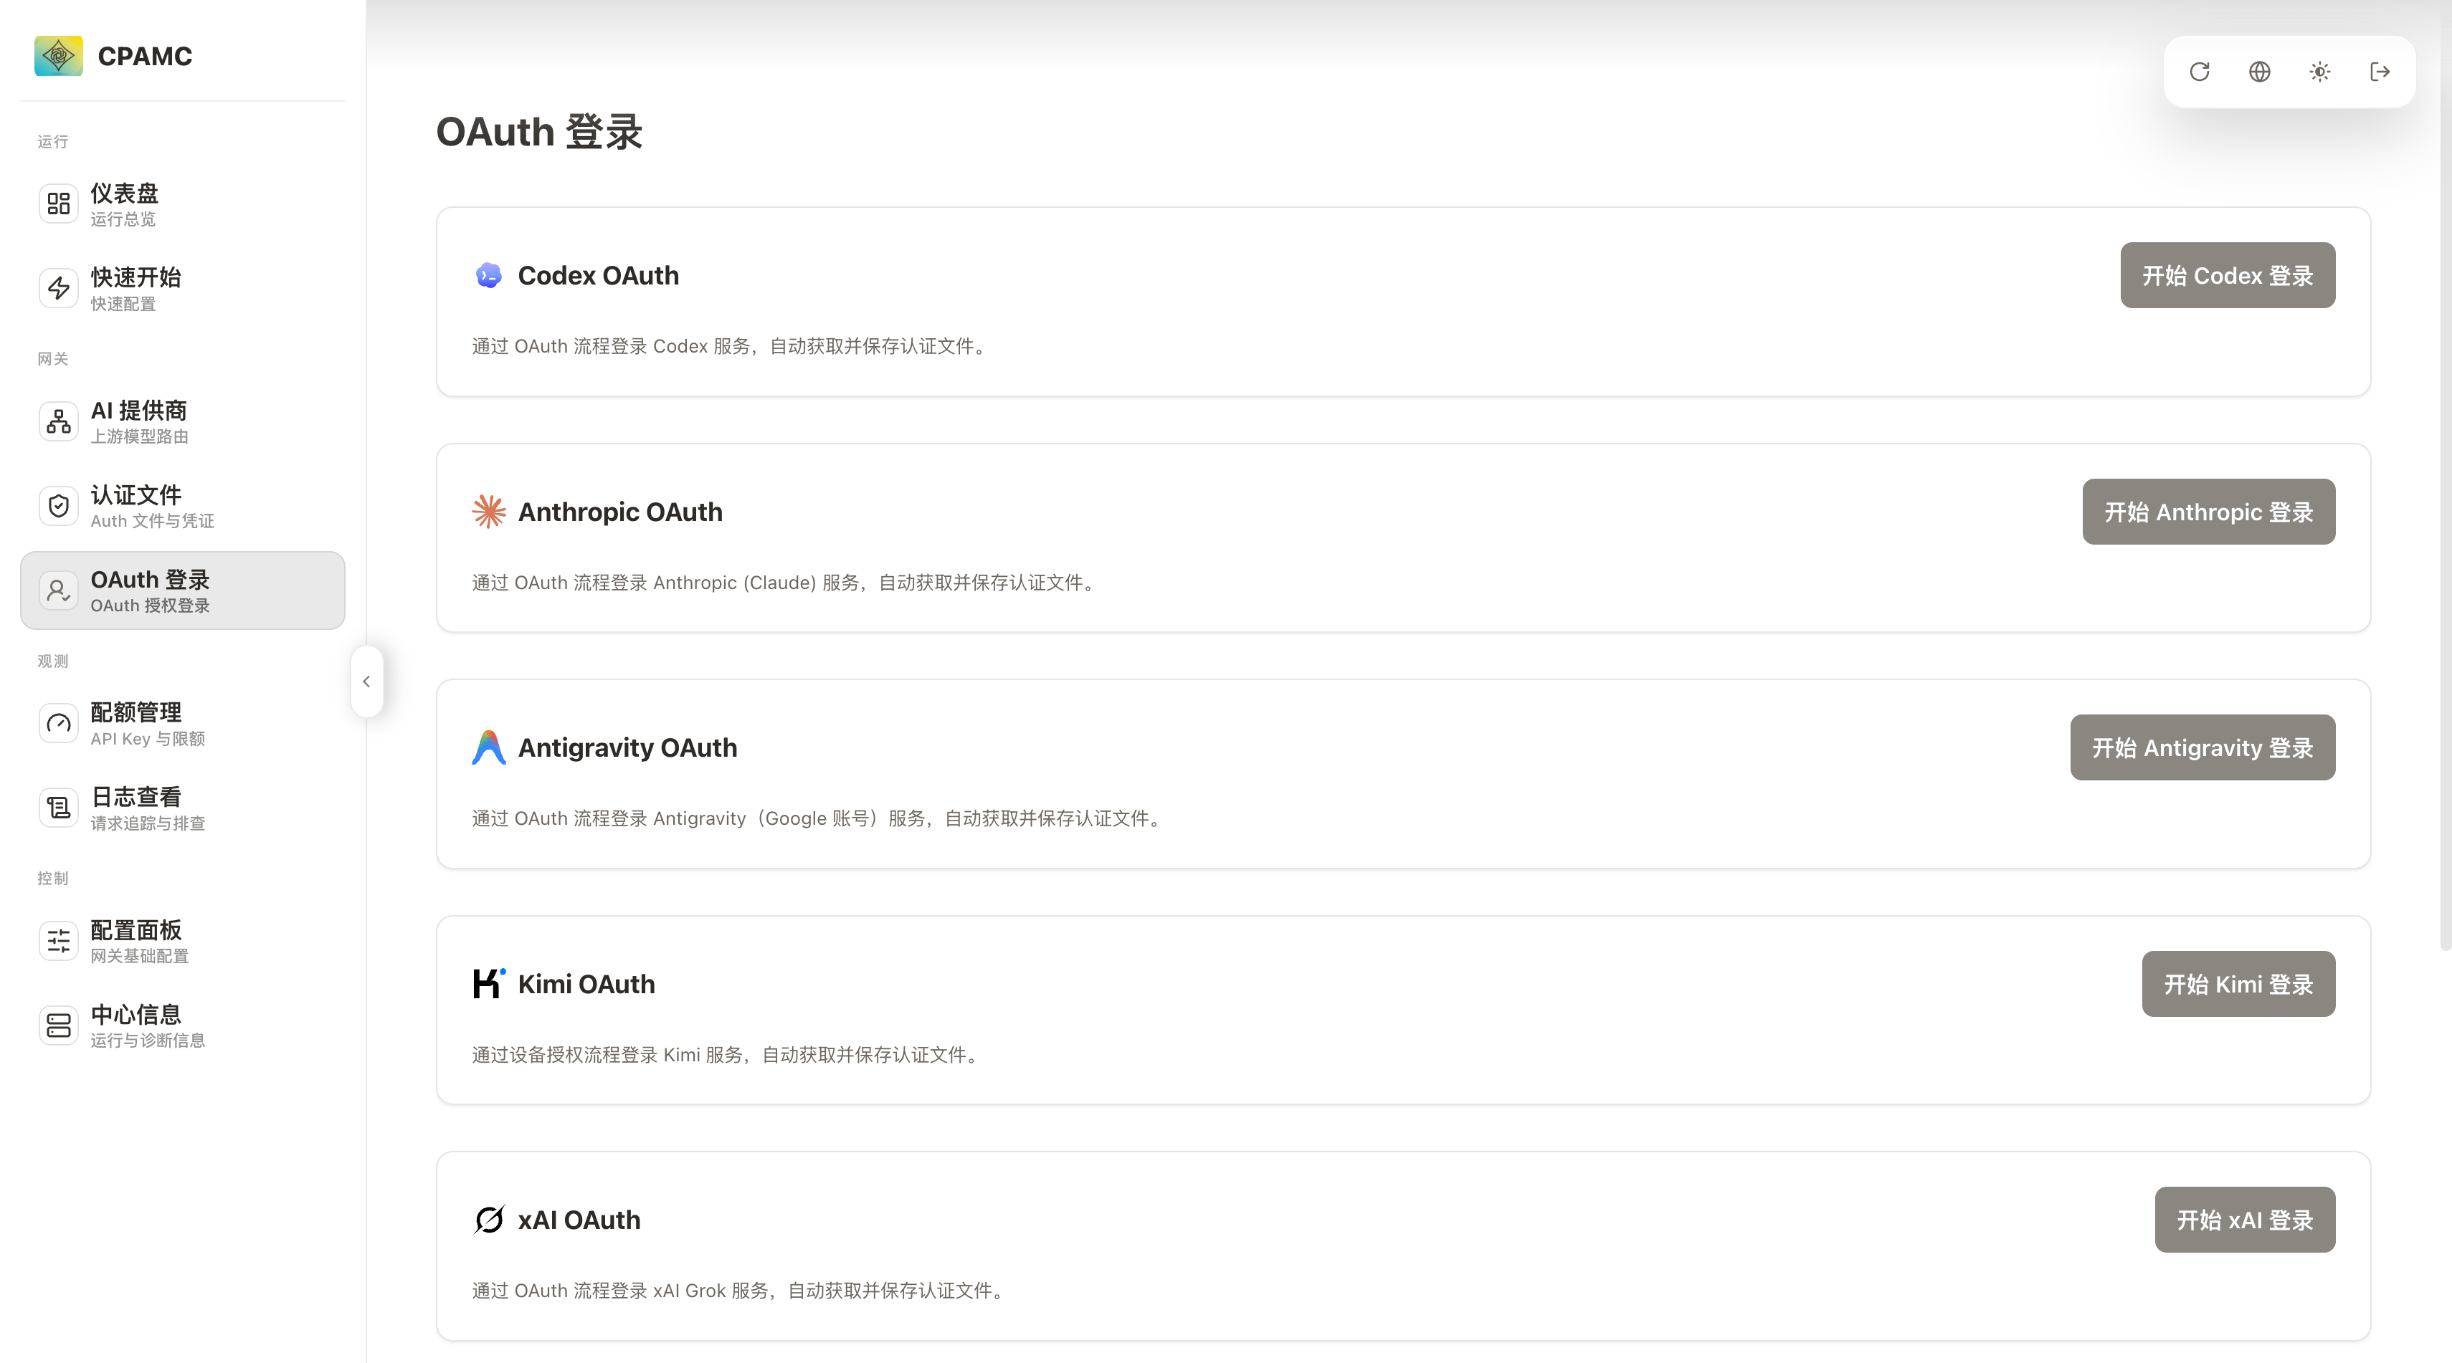Click the 开始 Codex 登录 button
2452x1363 pixels.
[x=2228, y=276]
